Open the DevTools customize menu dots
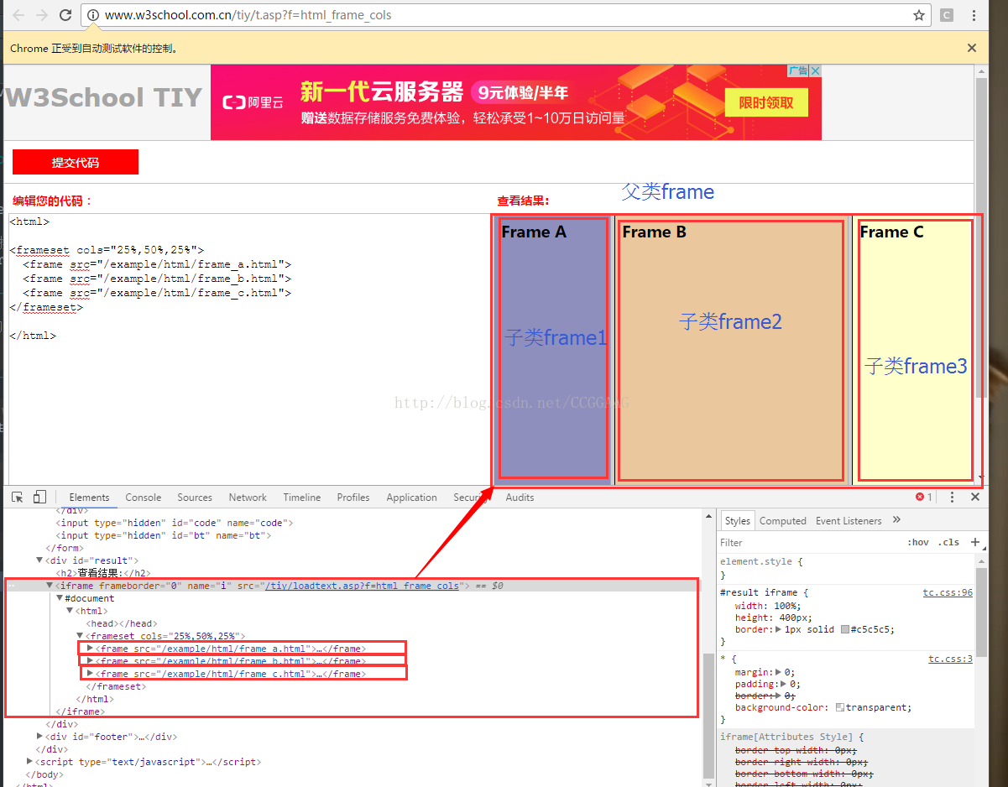 pyautogui.click(x=952, y=498)
